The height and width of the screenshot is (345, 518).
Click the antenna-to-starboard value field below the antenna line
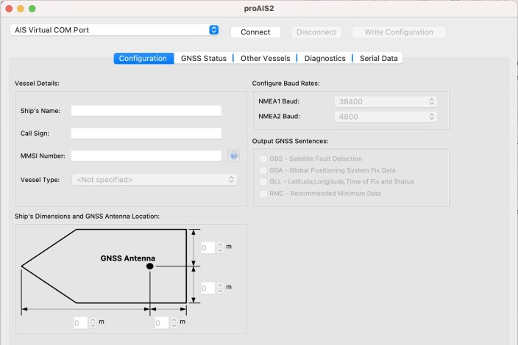pyautogui.click(x=208, y=288)
